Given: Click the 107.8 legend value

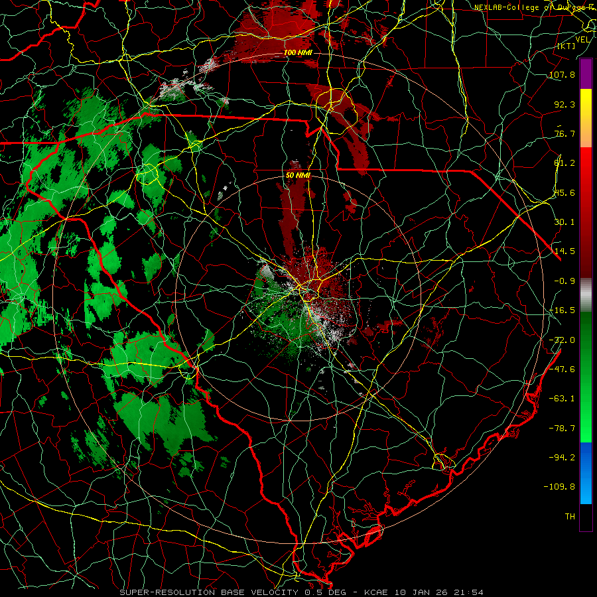Looking at the screenshot, I should (x=562, y=75).
